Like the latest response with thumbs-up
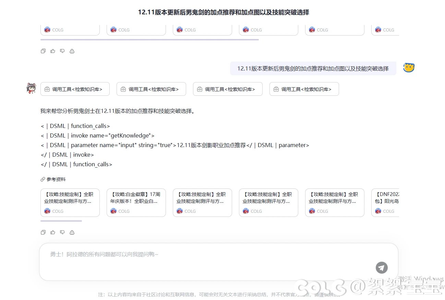The height and width of the screenshot is (300, 445). (52, 232)
